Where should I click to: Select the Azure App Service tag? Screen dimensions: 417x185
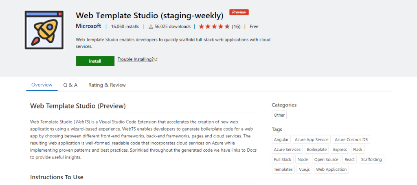point(312,139)
